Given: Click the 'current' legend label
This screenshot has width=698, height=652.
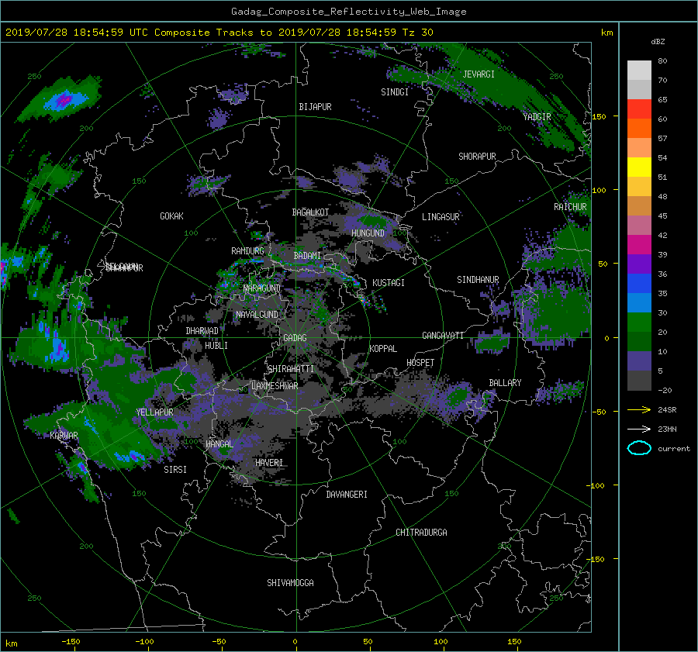Looking at the screenshot, I should (x=674, y=449).
